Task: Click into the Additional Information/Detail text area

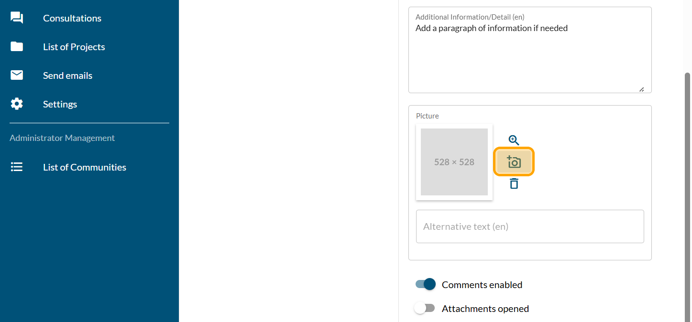Action: coord(529,57)
